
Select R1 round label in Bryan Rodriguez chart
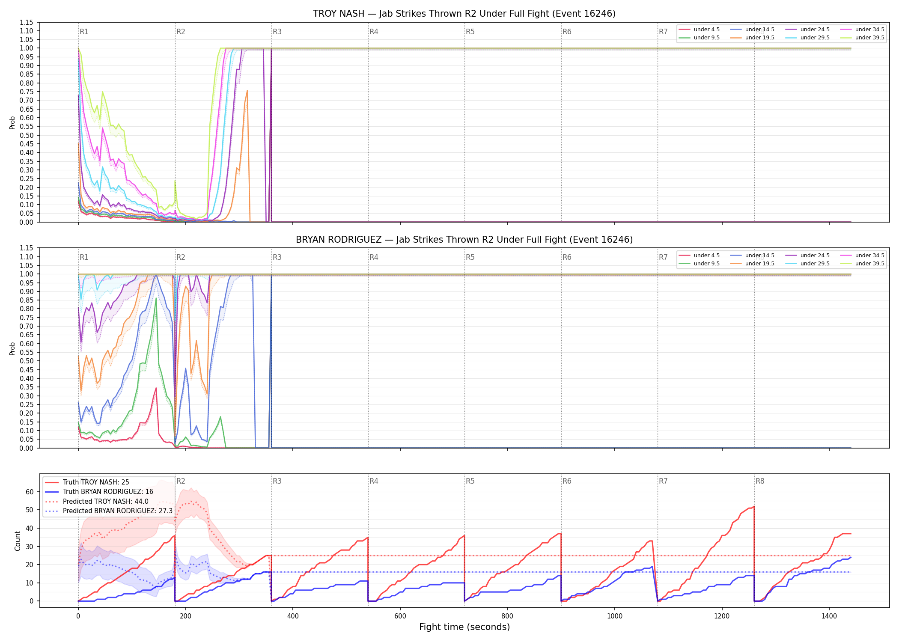84,257
